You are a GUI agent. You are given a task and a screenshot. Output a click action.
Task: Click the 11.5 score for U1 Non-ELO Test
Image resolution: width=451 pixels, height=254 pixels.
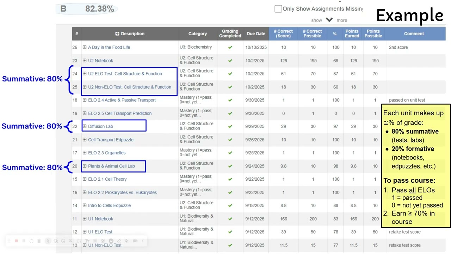click(x=283, y=245)
